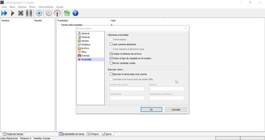
Task: Sort task list by Tamaño column
Action: [x=43, y=20]
